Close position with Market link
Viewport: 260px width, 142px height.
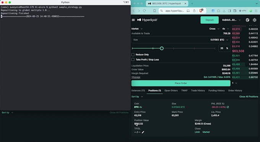(x=206, y=132)
